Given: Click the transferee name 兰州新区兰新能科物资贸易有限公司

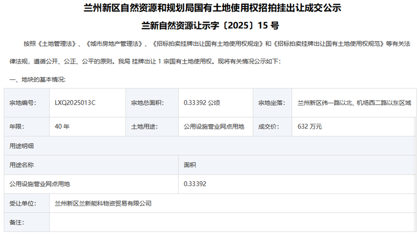Looking at the screenshot, I should [x=103, y=204].
